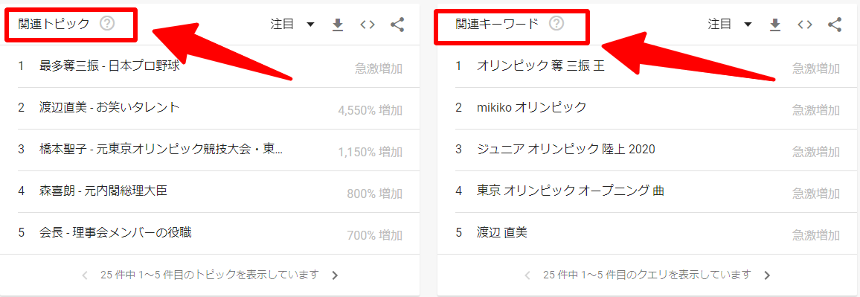Screen dimensions: 860x297
Task: Click 急激増加 beside 最多奪三振 topic
Action: [x=379, y=68]
